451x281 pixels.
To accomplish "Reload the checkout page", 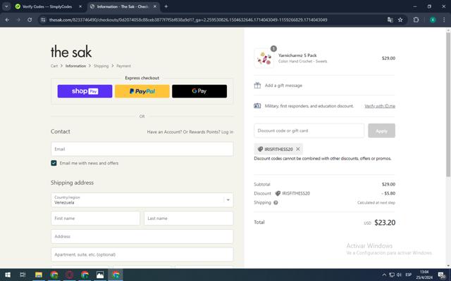I will 30,20.
